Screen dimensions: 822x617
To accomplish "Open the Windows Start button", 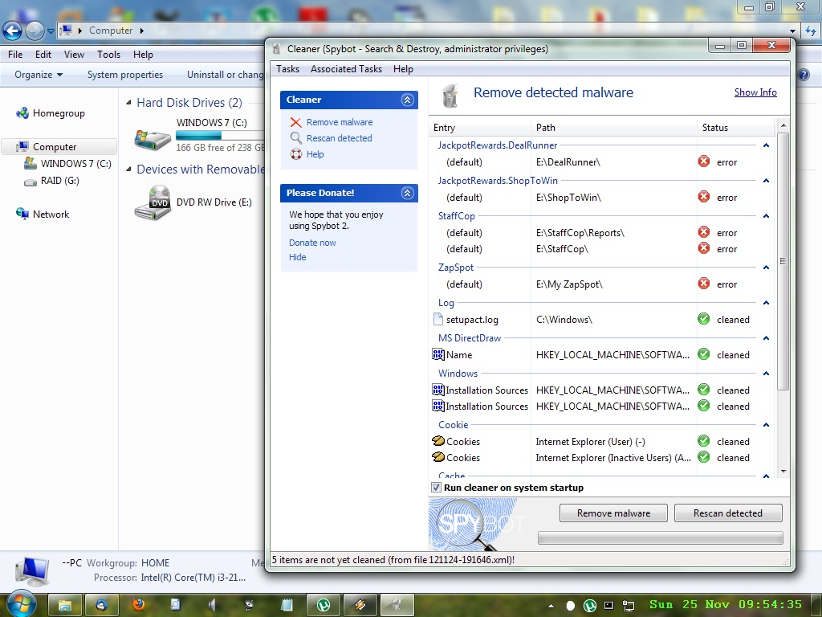I will click(x=20, y=604).
